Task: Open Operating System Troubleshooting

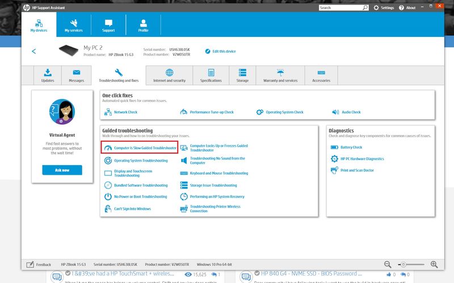Action: pyautogui.click(x=141, y=160)
